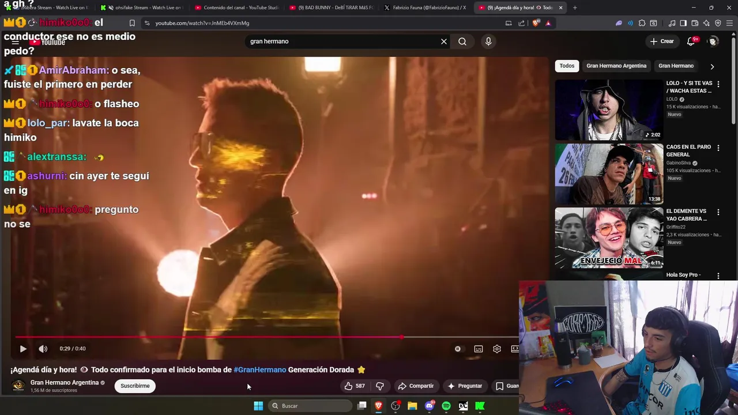Like the video with 587 likes
738x415 pixels.
pos(355,386)
